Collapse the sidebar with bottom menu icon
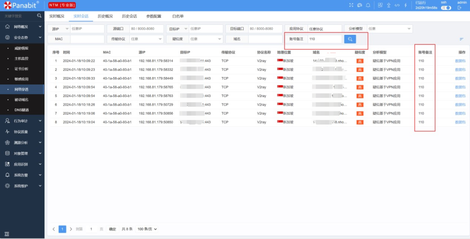Image resolution: width=470 pixels, height=239 pixels. pos(7,234)
